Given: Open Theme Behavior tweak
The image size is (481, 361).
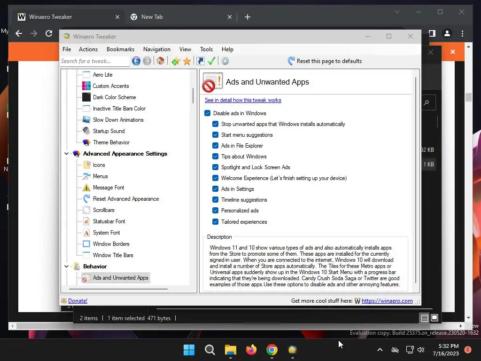Looking at the screenshot, I should [111, 142].
